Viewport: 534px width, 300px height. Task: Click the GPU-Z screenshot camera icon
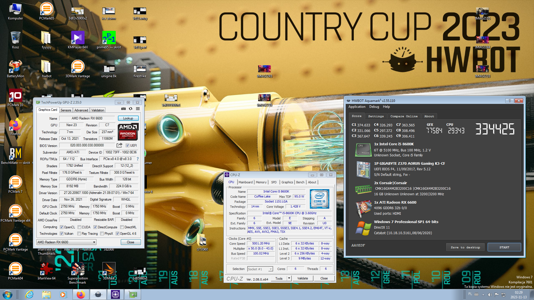click(123, 109)
